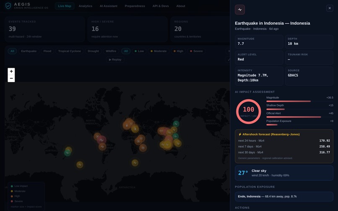This screenshot has height=211, width=338.
Task: Filter map by Flood
Action: (x=47, y=51)
